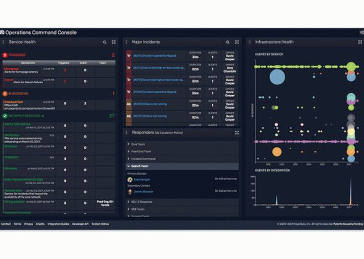The image size is (364, 259).
Task: Click the green Recently Resolved check icon
Action: click(x=5, y=116)
